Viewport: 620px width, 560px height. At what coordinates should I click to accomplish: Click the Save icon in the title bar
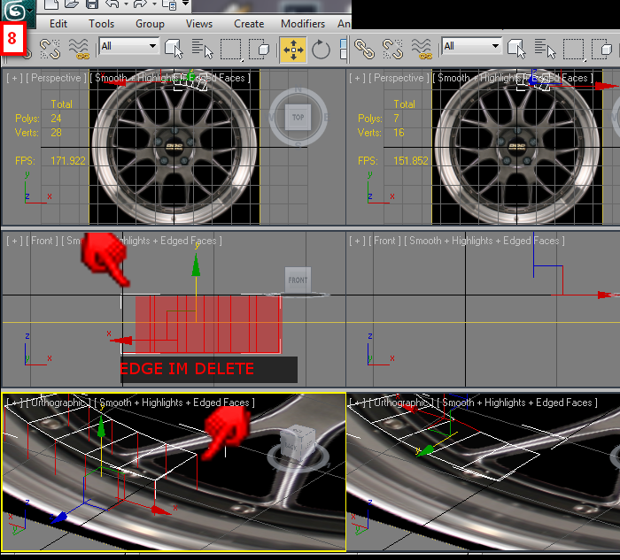click(92, 5)
